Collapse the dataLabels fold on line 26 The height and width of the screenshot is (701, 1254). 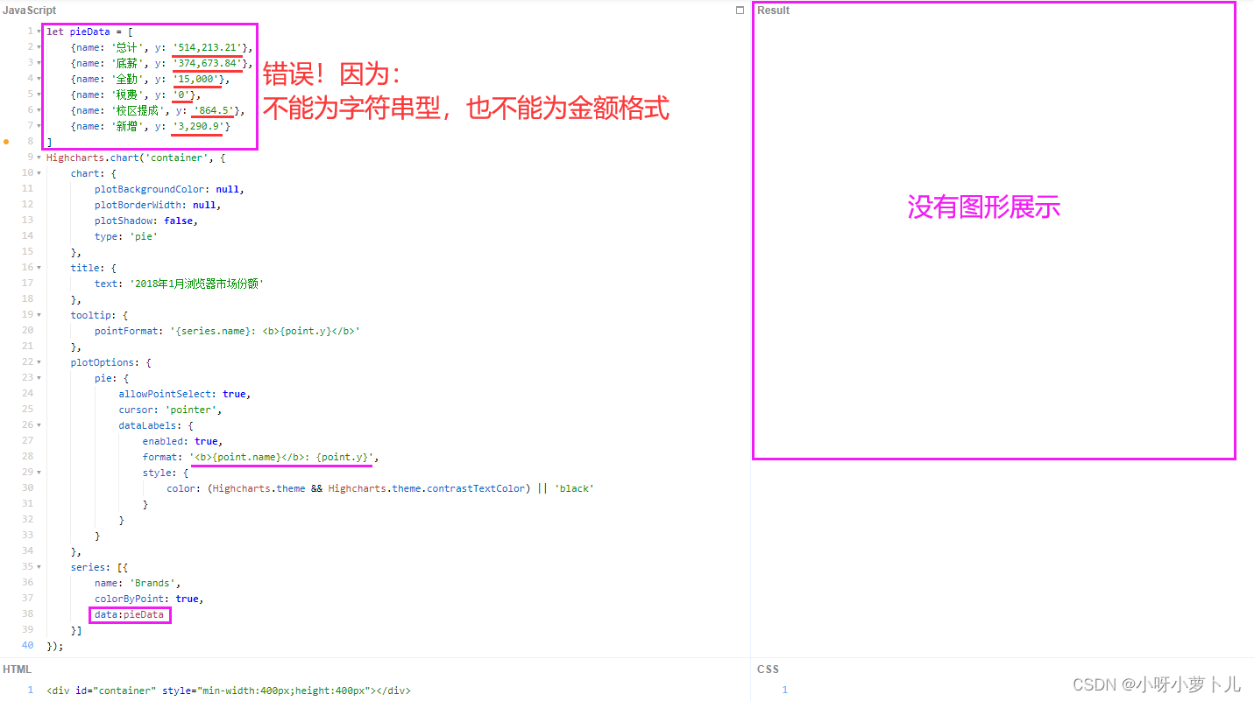coord(39,424)
